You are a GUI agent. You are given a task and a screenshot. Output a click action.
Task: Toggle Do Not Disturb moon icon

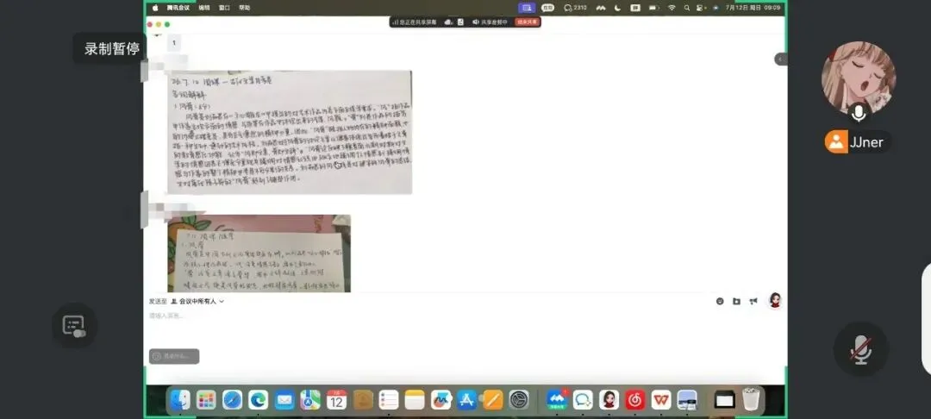pyautogui.click(x=618, y=8)
